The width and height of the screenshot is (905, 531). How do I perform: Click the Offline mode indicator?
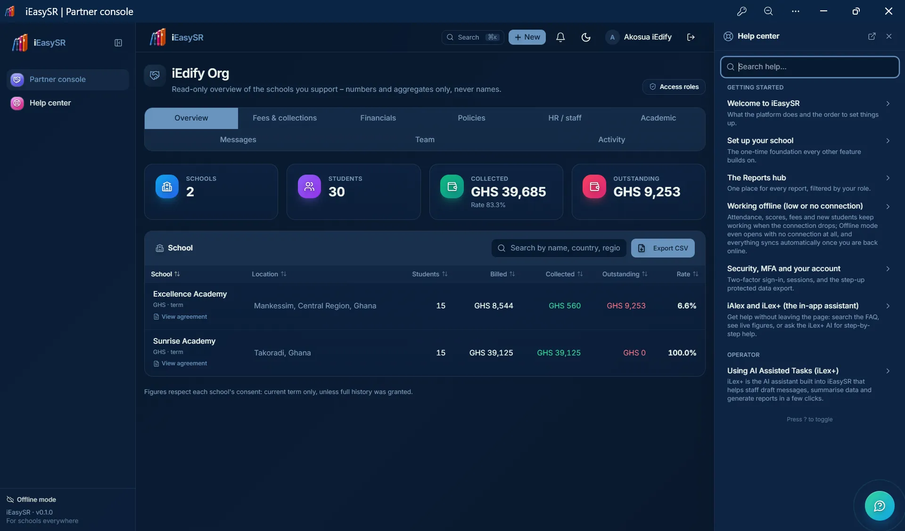(31, 499)
